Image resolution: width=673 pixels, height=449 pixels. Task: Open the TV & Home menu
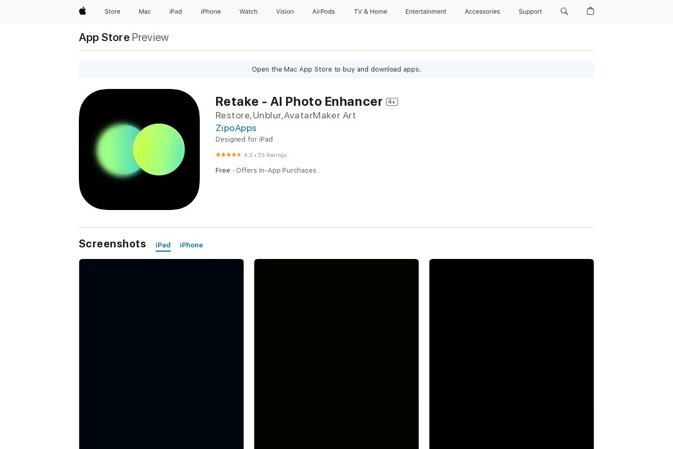click(x=370, y=12)
